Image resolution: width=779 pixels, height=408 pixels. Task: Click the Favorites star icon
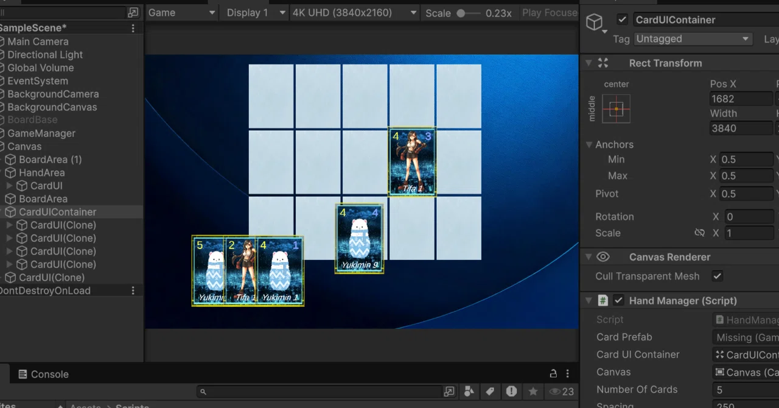coord(533,391)
